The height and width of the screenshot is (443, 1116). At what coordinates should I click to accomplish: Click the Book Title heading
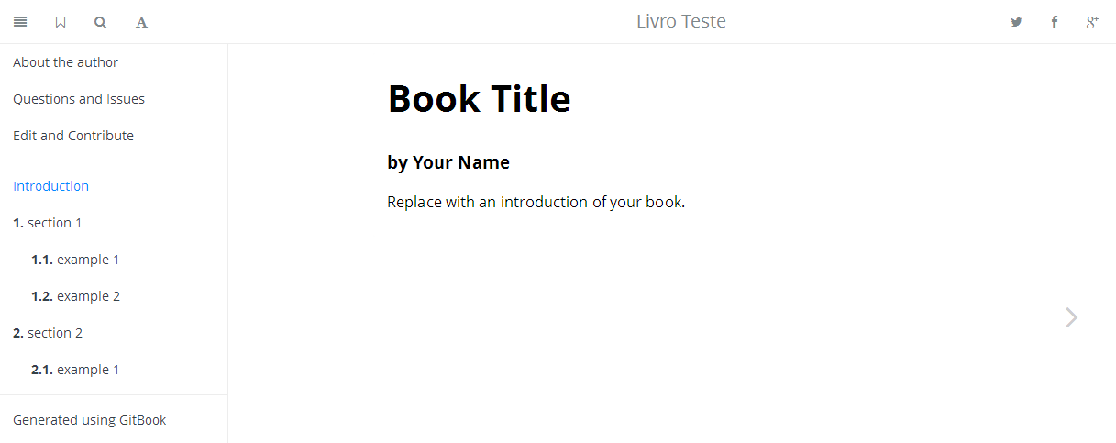pyautogui.click(x=480, y=98)
